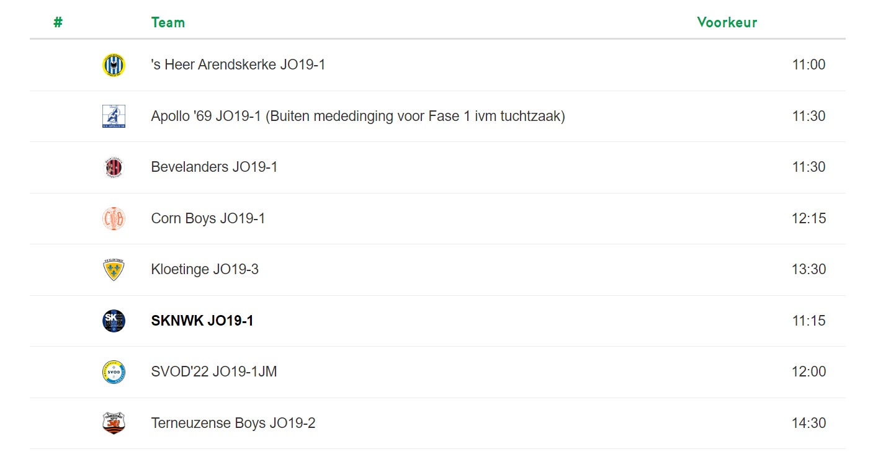
Task: Click the # column header
Action: pos(58,22)
